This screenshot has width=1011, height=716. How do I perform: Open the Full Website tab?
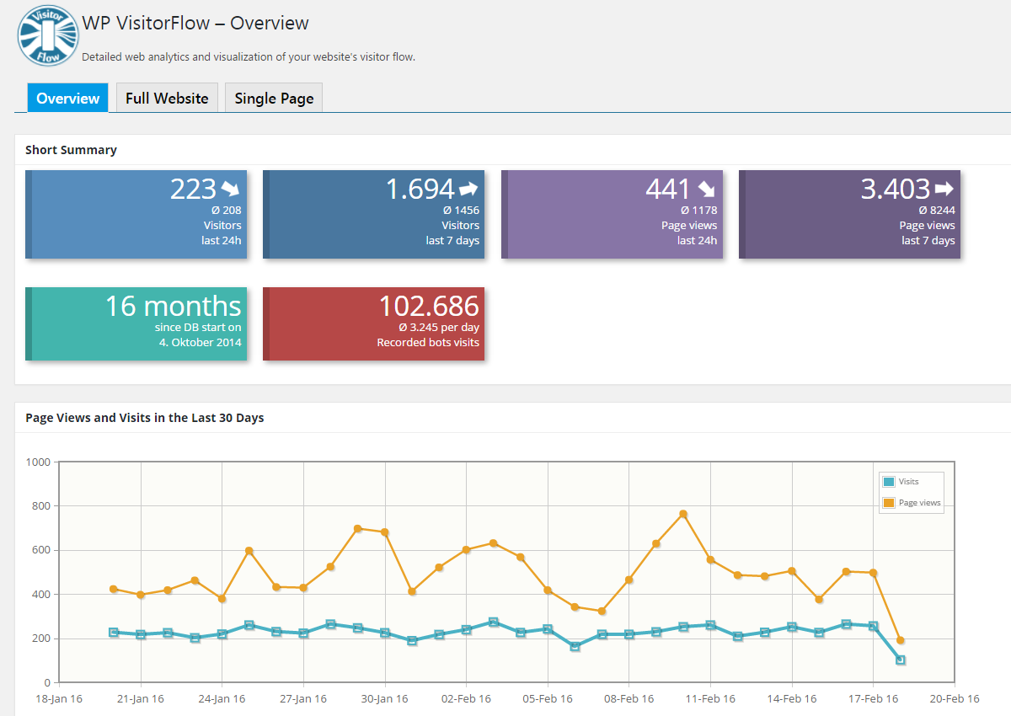tap(167, 98)
